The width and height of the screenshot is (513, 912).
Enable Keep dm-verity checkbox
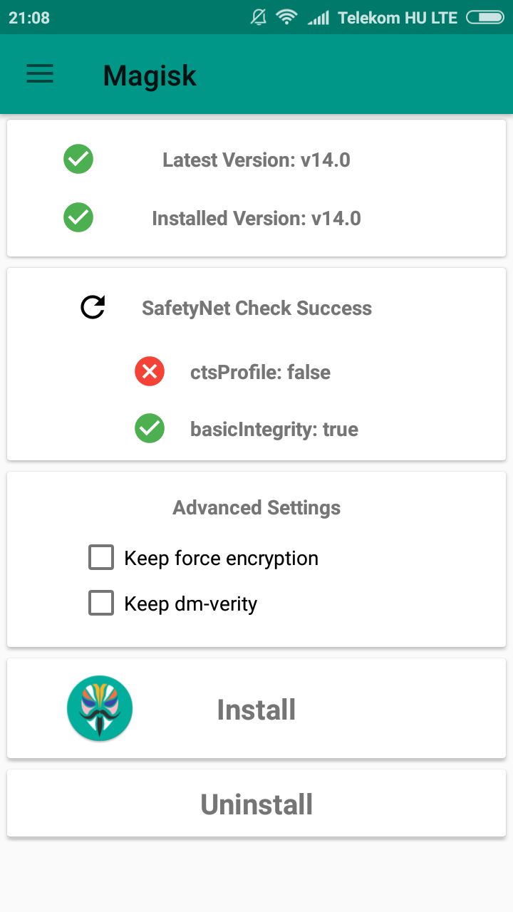click(x=101, y=603)
